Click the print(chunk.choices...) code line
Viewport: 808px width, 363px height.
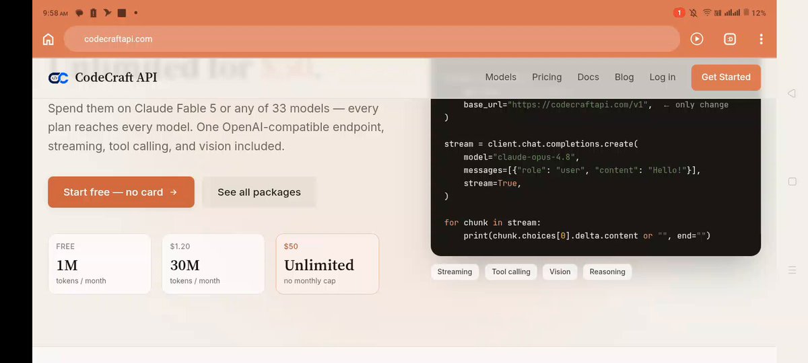(x=587, y=236)
